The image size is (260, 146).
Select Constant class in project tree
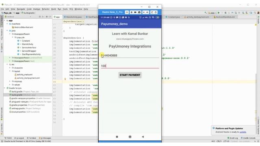[26, 41]
